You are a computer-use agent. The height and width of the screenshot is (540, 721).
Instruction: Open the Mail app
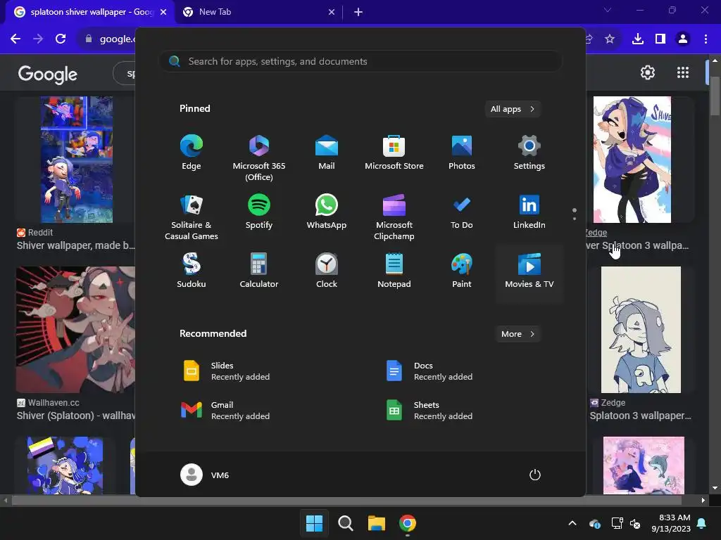tap(327, 153)
